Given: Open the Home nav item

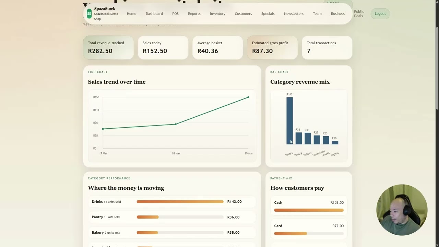Looking at the screenshot, I should pyautogui.click(x=131, y=14).
